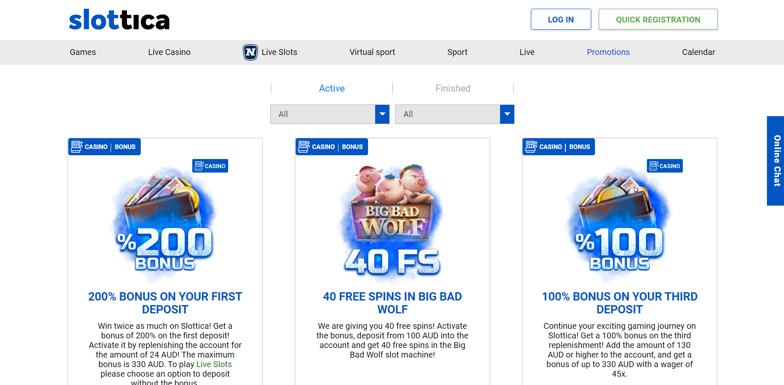Switch to the Finished promotions tab
The height and width of the screenshot is (385, 784).
point(453,88)
